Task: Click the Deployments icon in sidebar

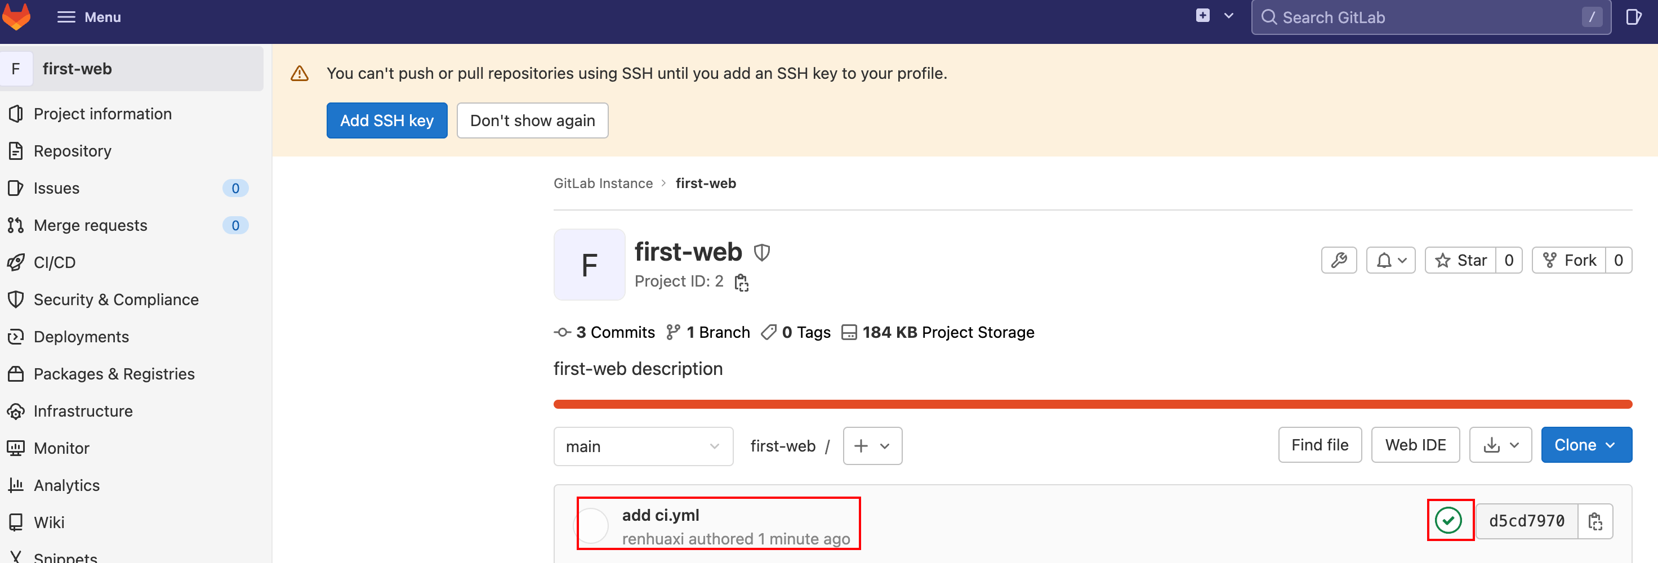Action: [16, 337]
